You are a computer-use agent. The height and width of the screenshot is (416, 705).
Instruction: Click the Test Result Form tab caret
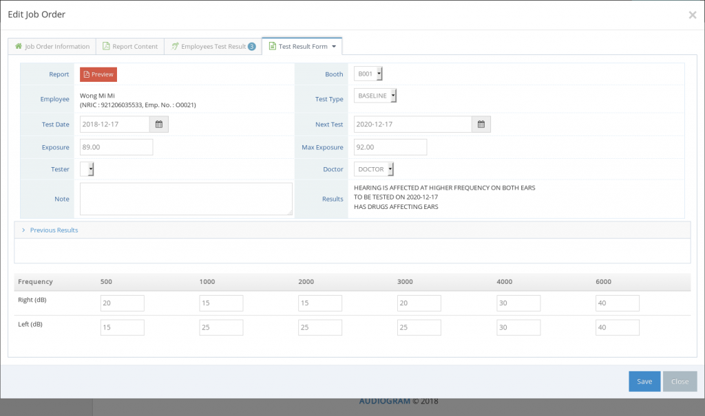334,47
